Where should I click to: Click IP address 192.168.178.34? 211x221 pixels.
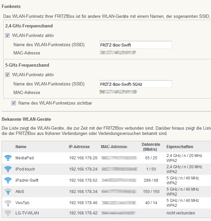(x=83, y=192)
